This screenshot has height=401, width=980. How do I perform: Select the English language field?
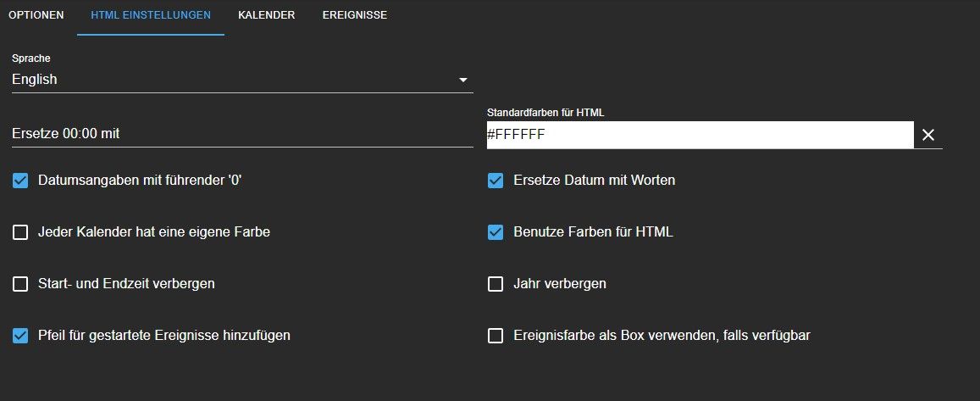coord(242,80)
